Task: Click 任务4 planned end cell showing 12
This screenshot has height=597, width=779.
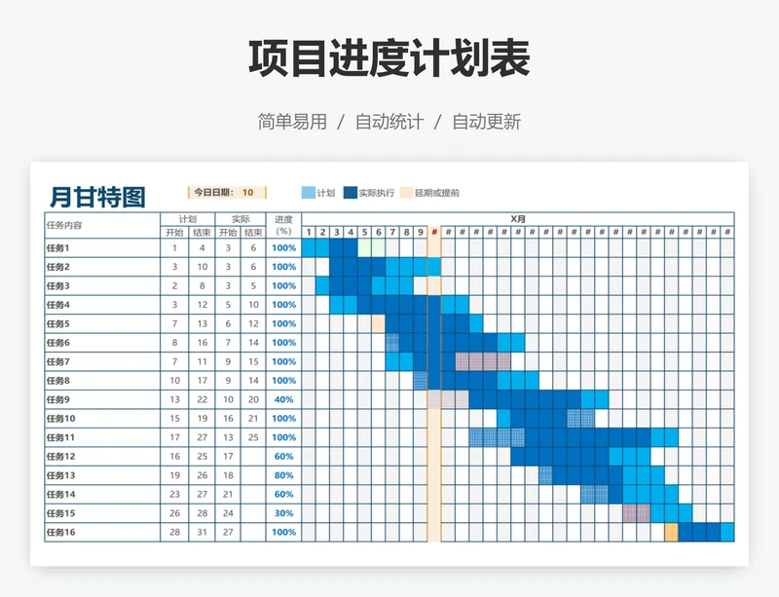Action: [202, 305]
